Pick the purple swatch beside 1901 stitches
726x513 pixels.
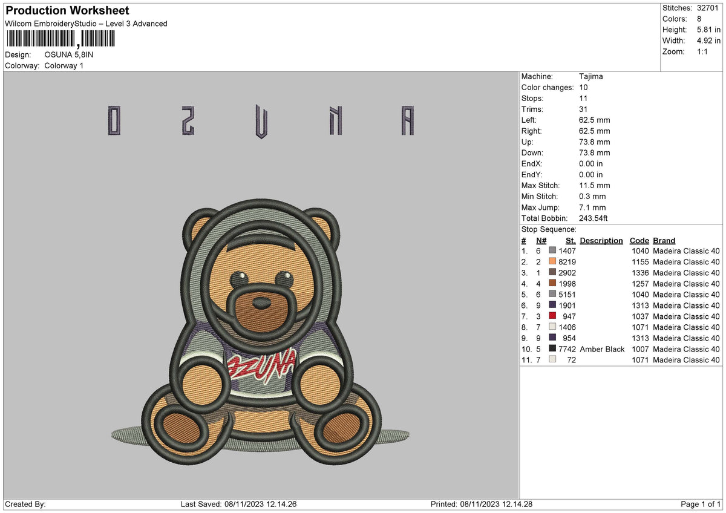click(x=552, y=305)
